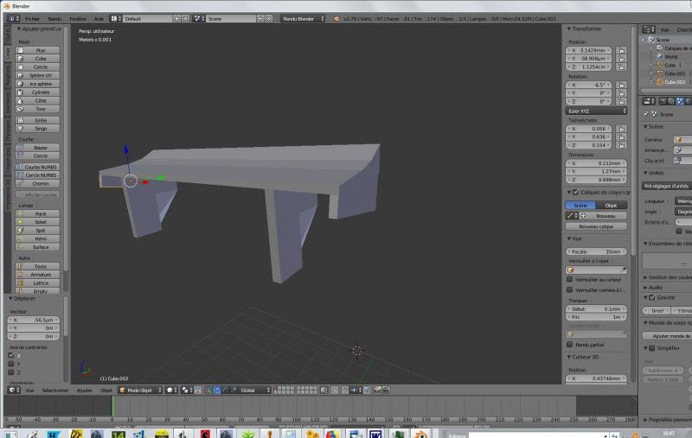Add a Singe mesh primitive
This screenshot has height=438, width=692.
41,128
